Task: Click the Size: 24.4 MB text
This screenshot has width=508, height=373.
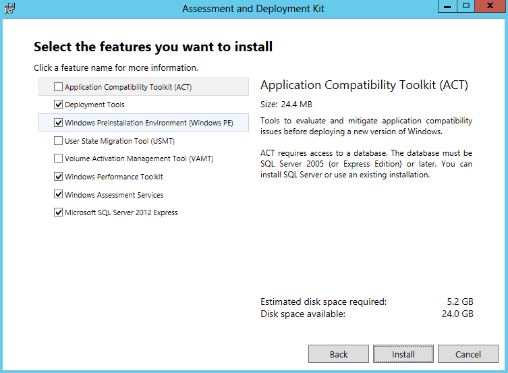Action: 287,105
